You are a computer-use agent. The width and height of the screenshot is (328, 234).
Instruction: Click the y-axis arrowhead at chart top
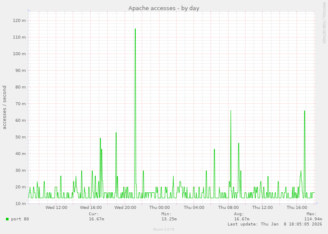pos(29,10)
